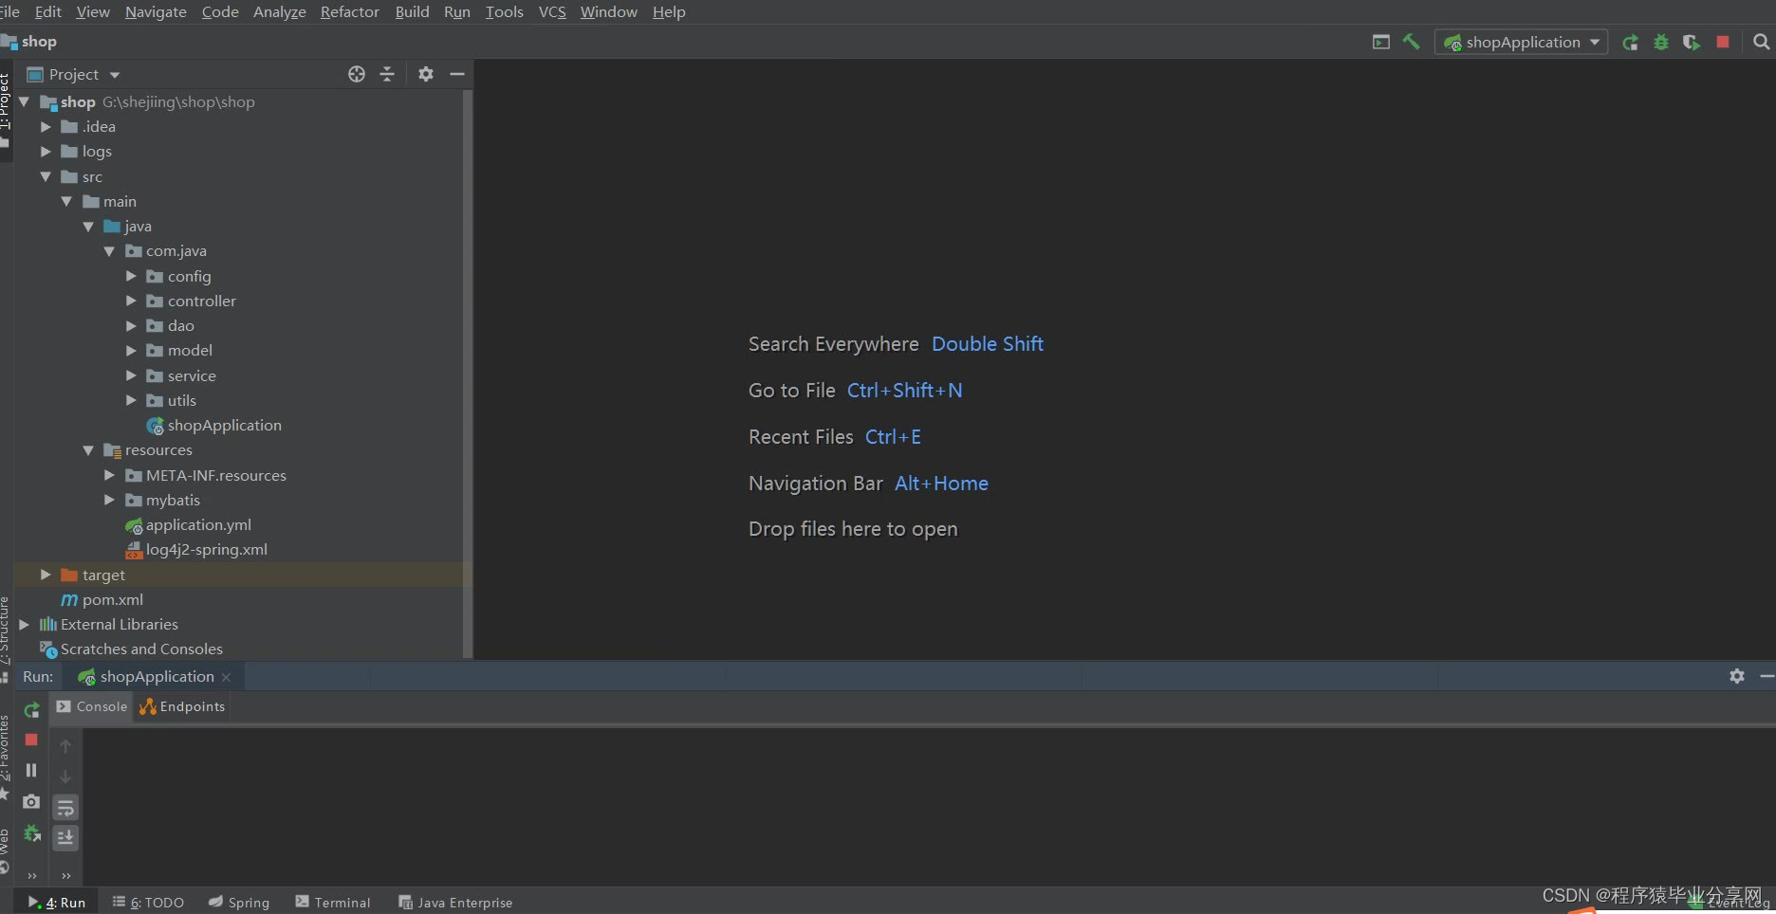Click the shop breadcrumb in navigation bar
Viewport: 1776px width, 914px height.
click(30, 42)
